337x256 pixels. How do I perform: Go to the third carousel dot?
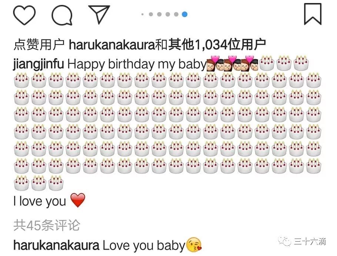coord(159,14)
